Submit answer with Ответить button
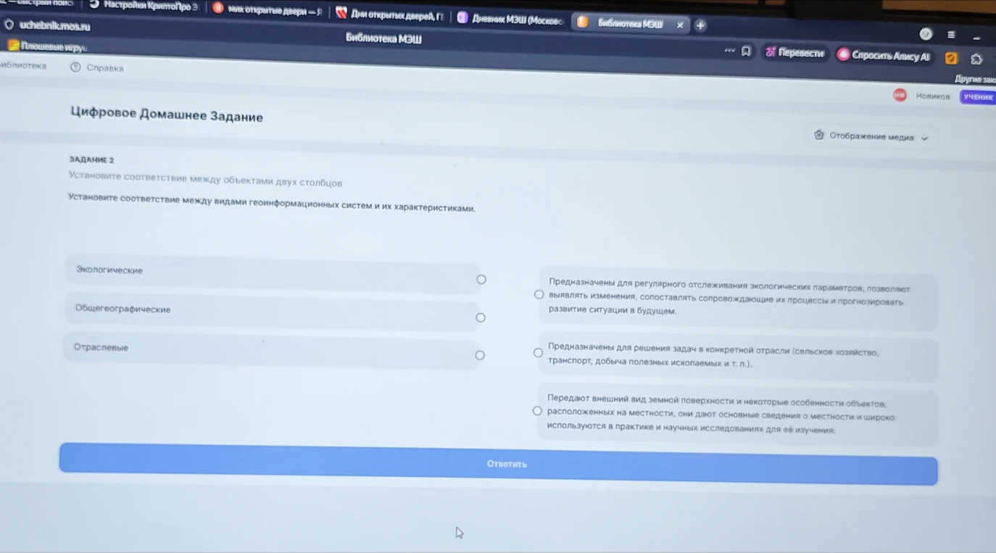 (499, 464)
